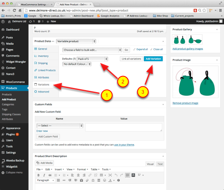
Task: Click the Add Variation button
Action: (153, 59)
